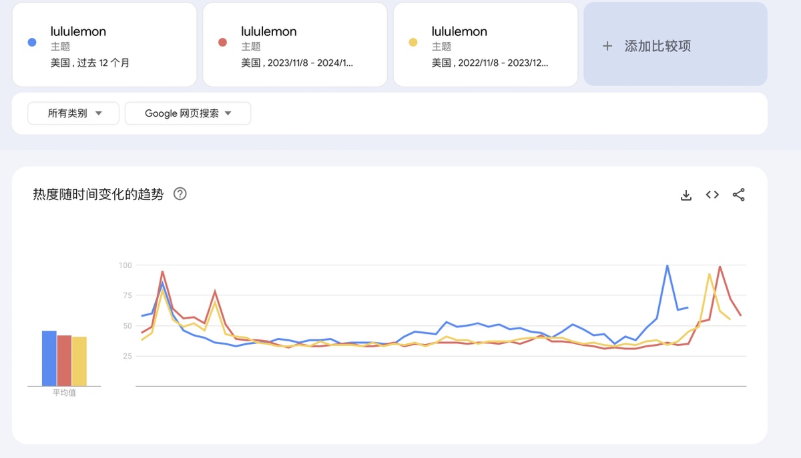Click the embed code icon

coord(712,195)
